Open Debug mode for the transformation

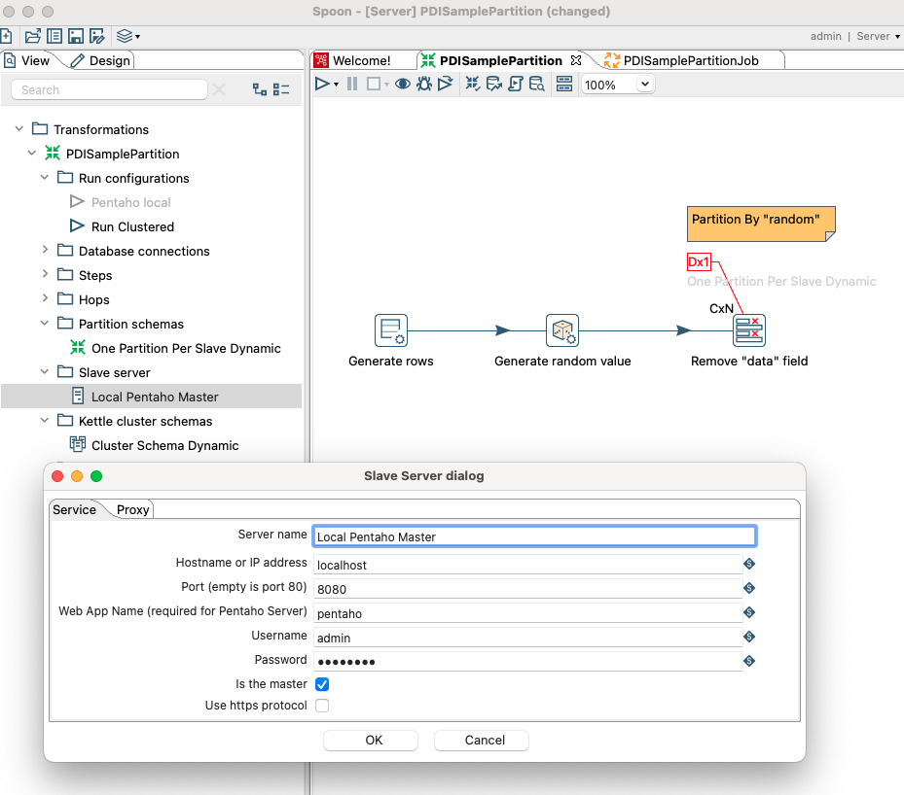point(424,84)
